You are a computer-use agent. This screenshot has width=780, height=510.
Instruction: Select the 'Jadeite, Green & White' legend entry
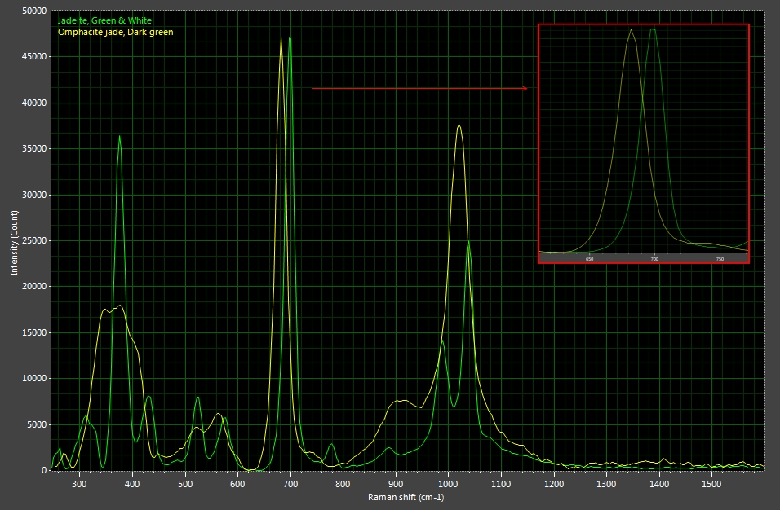(104, 20)
